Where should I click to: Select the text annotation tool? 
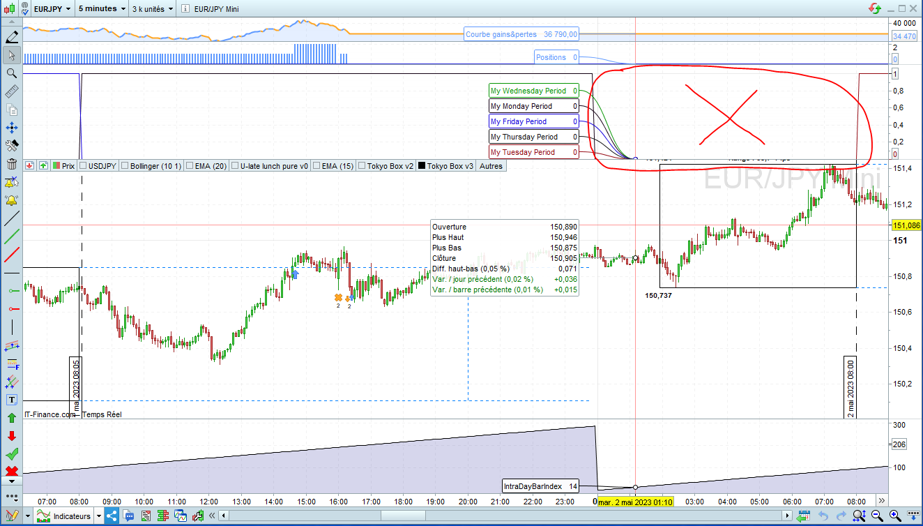[x=11, y=400]
